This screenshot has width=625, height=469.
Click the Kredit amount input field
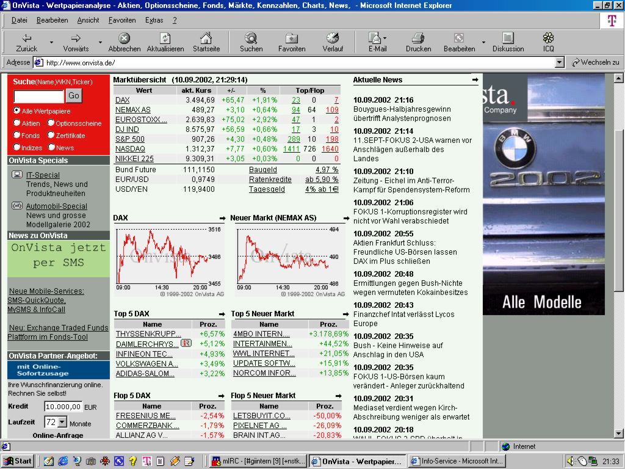pos(63,407)
